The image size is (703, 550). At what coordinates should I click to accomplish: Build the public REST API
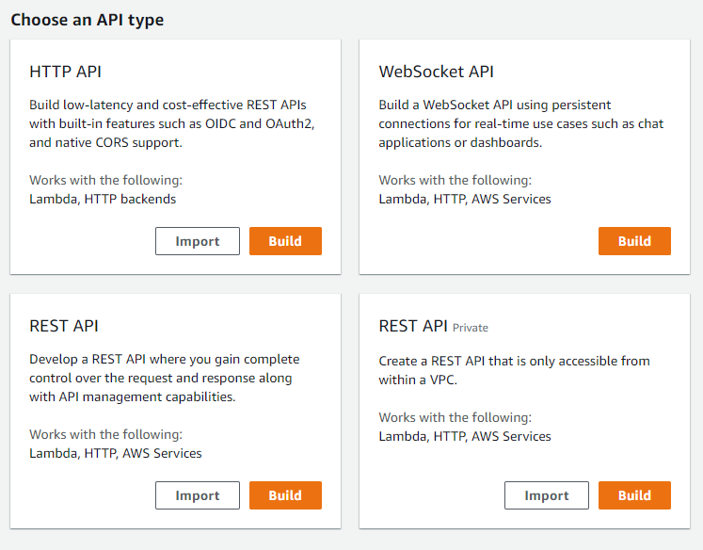tap(285, 495)
